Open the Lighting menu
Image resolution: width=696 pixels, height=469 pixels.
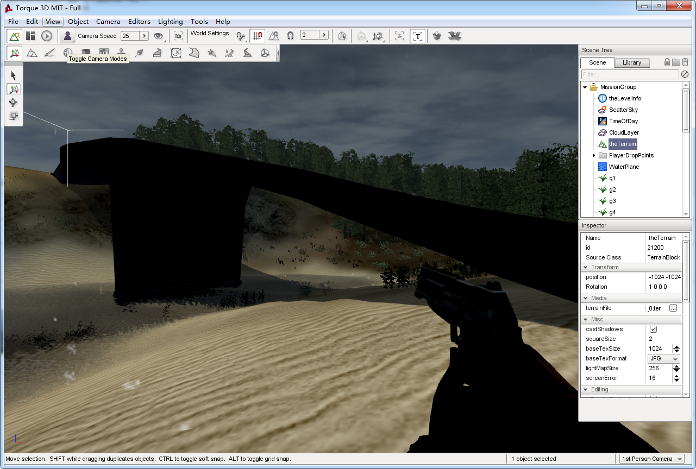[170, 22]
